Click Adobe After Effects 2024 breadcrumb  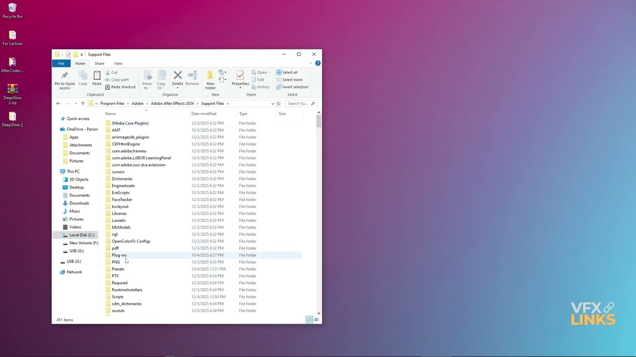point(172,104)
